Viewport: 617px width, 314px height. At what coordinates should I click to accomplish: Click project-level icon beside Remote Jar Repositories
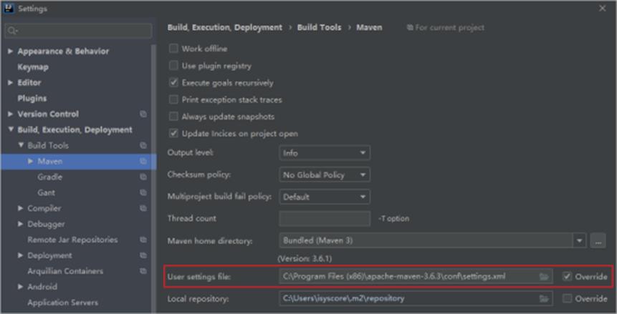coord(143,240)
